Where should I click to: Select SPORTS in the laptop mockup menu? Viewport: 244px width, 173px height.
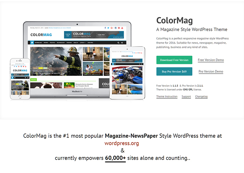point(46,43)
